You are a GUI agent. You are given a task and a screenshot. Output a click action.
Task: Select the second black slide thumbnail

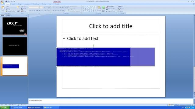click(15, 46)
